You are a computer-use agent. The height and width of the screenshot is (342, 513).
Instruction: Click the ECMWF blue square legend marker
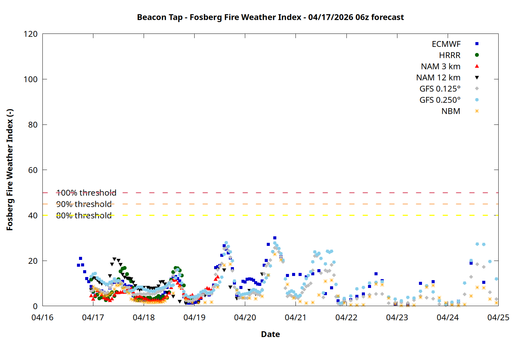[x=477, y=44]
